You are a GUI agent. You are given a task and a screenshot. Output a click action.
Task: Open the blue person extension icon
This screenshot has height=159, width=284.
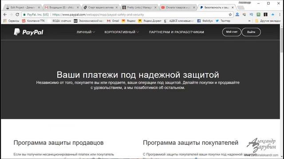pyautogui.click(x=237, y=15)
